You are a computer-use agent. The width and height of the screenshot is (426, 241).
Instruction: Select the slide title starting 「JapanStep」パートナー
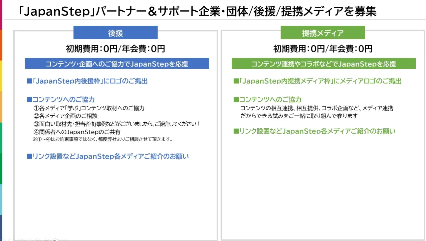click(197, 11)
